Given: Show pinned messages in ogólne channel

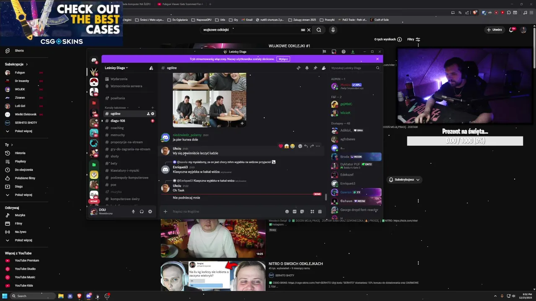Looking at the screenshot, I should (x=315, y=68).
